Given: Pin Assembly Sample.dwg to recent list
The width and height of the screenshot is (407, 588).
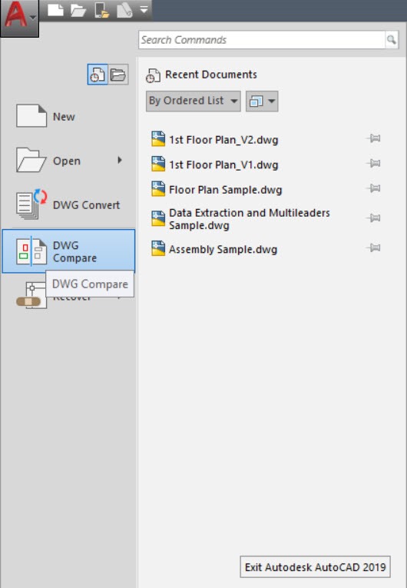Looking at the screenshot, I should pyautogui.click(x=374, y=247).
